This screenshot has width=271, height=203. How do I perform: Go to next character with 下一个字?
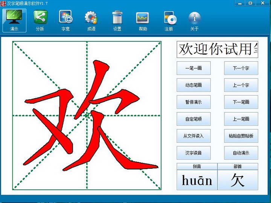[241, 68]
